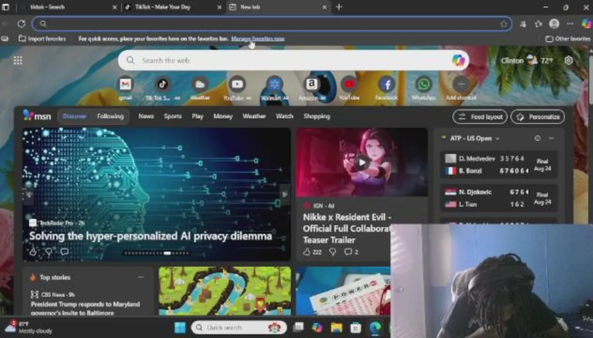Open taskbar weather widget Mostly cloudy
Viewport: 593px width, 338px height.
(28, 327)
